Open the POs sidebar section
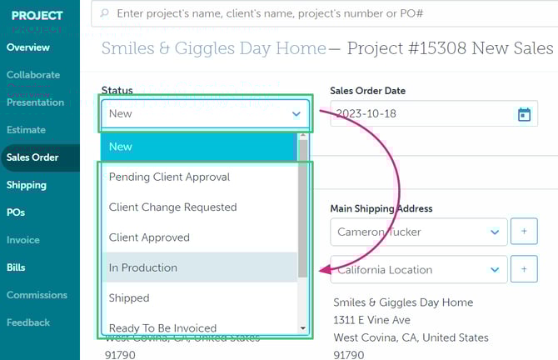 [16, 212]
